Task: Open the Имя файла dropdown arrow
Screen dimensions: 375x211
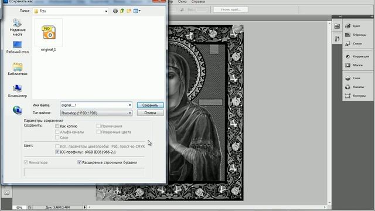Action: 129,105
